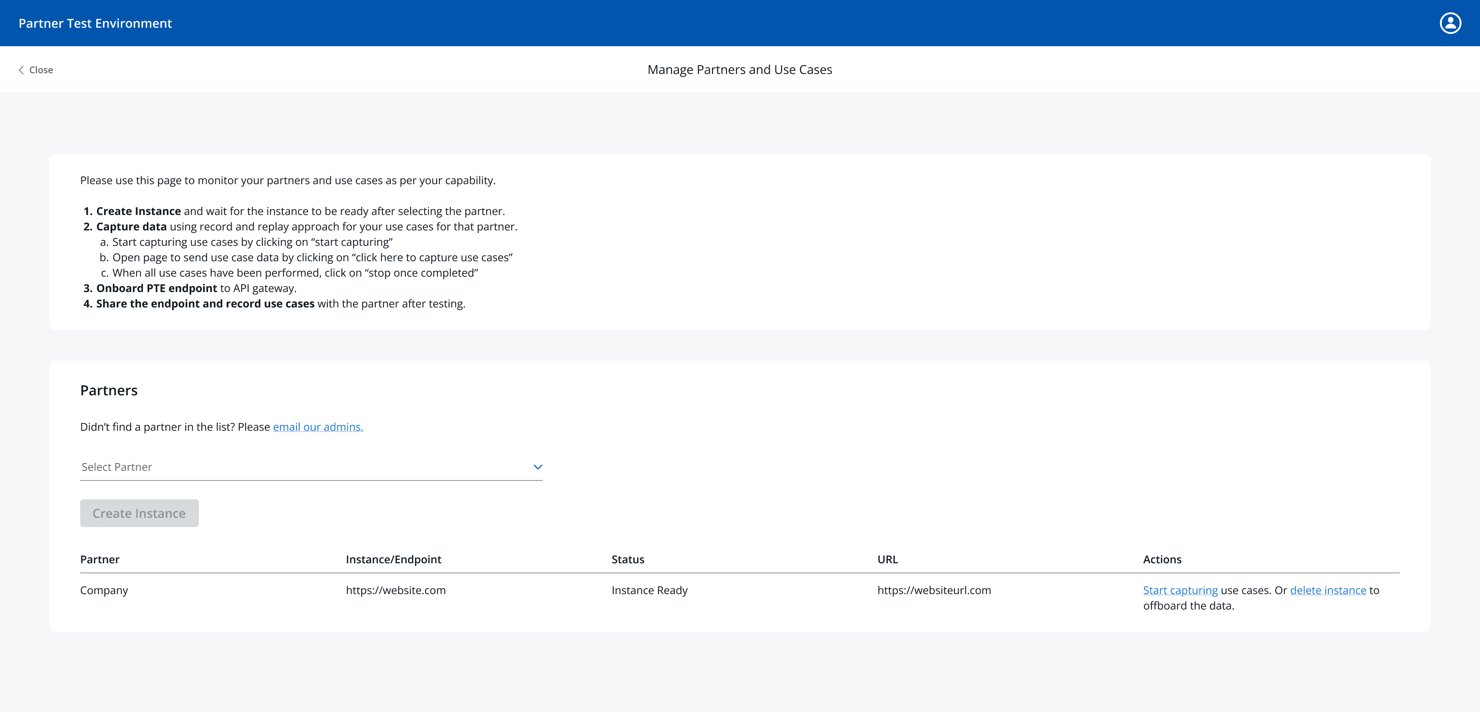Click the Instance/Endpoint column header
The height and width of the screenshot is (712, 1480).
point(394,559)
